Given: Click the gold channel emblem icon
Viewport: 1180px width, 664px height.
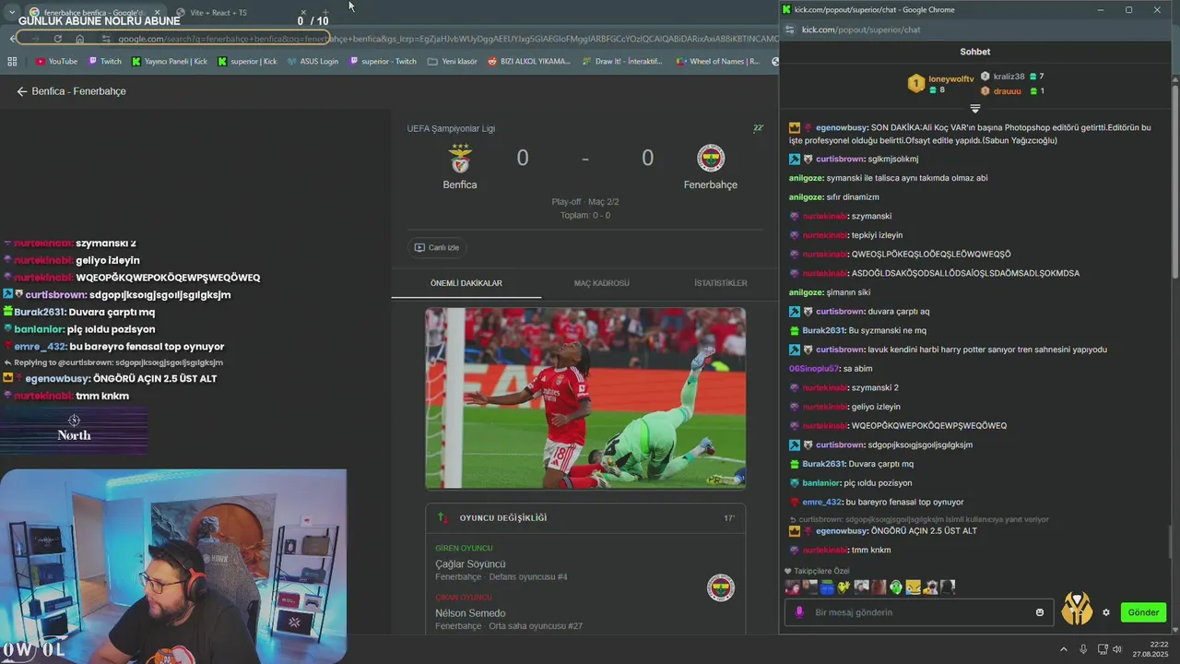Looking at the screenshot, I should pyautogui.click(x=1077, y=609).
